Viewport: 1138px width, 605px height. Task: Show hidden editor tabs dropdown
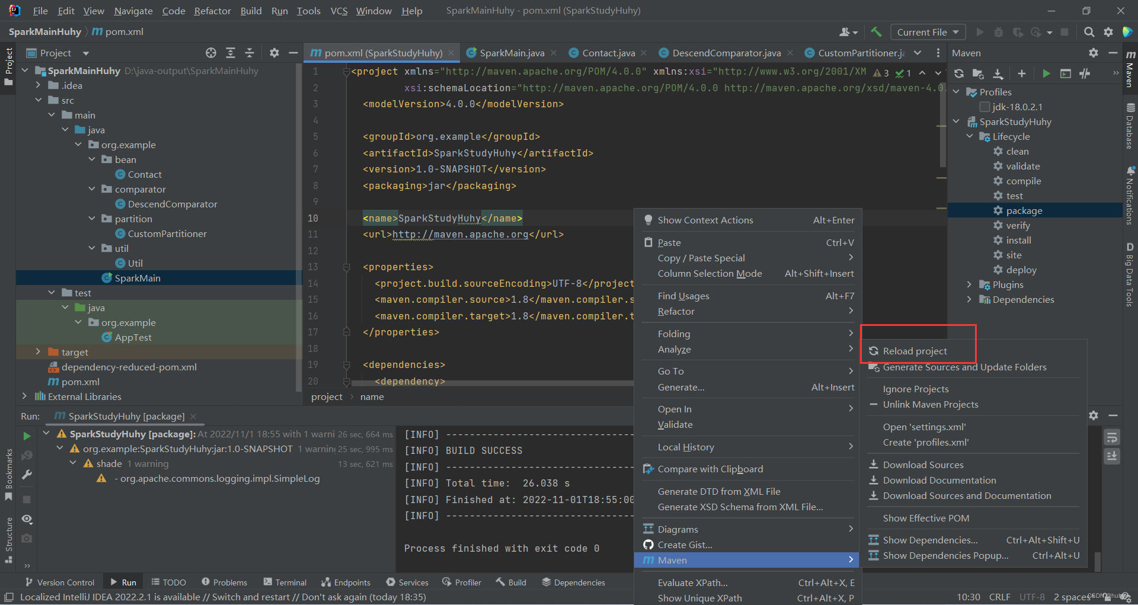click(x=918, y=53)
